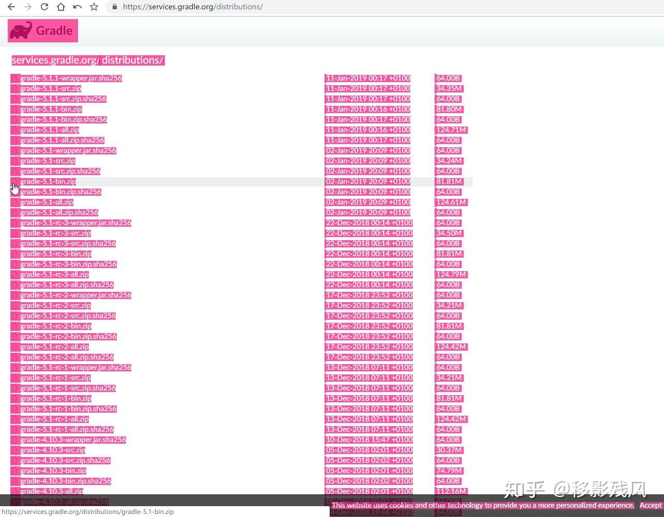Click file icon beside gradle-5.1.1-all.zip

[15, 130]
